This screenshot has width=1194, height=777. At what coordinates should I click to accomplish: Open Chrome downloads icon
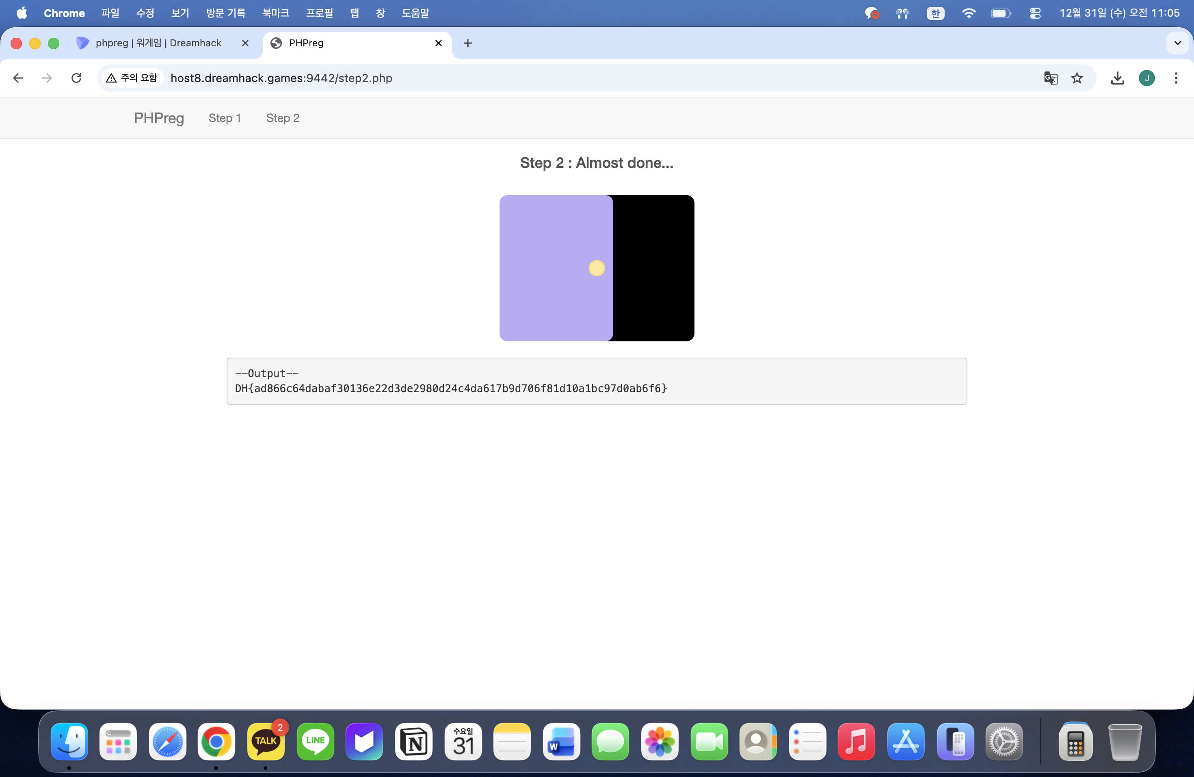tap(1117, 78)
